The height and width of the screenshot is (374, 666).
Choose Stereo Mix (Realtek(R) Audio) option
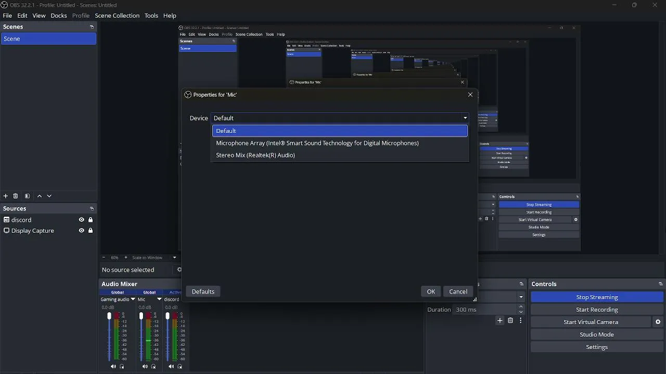click(x=340, y=155)
